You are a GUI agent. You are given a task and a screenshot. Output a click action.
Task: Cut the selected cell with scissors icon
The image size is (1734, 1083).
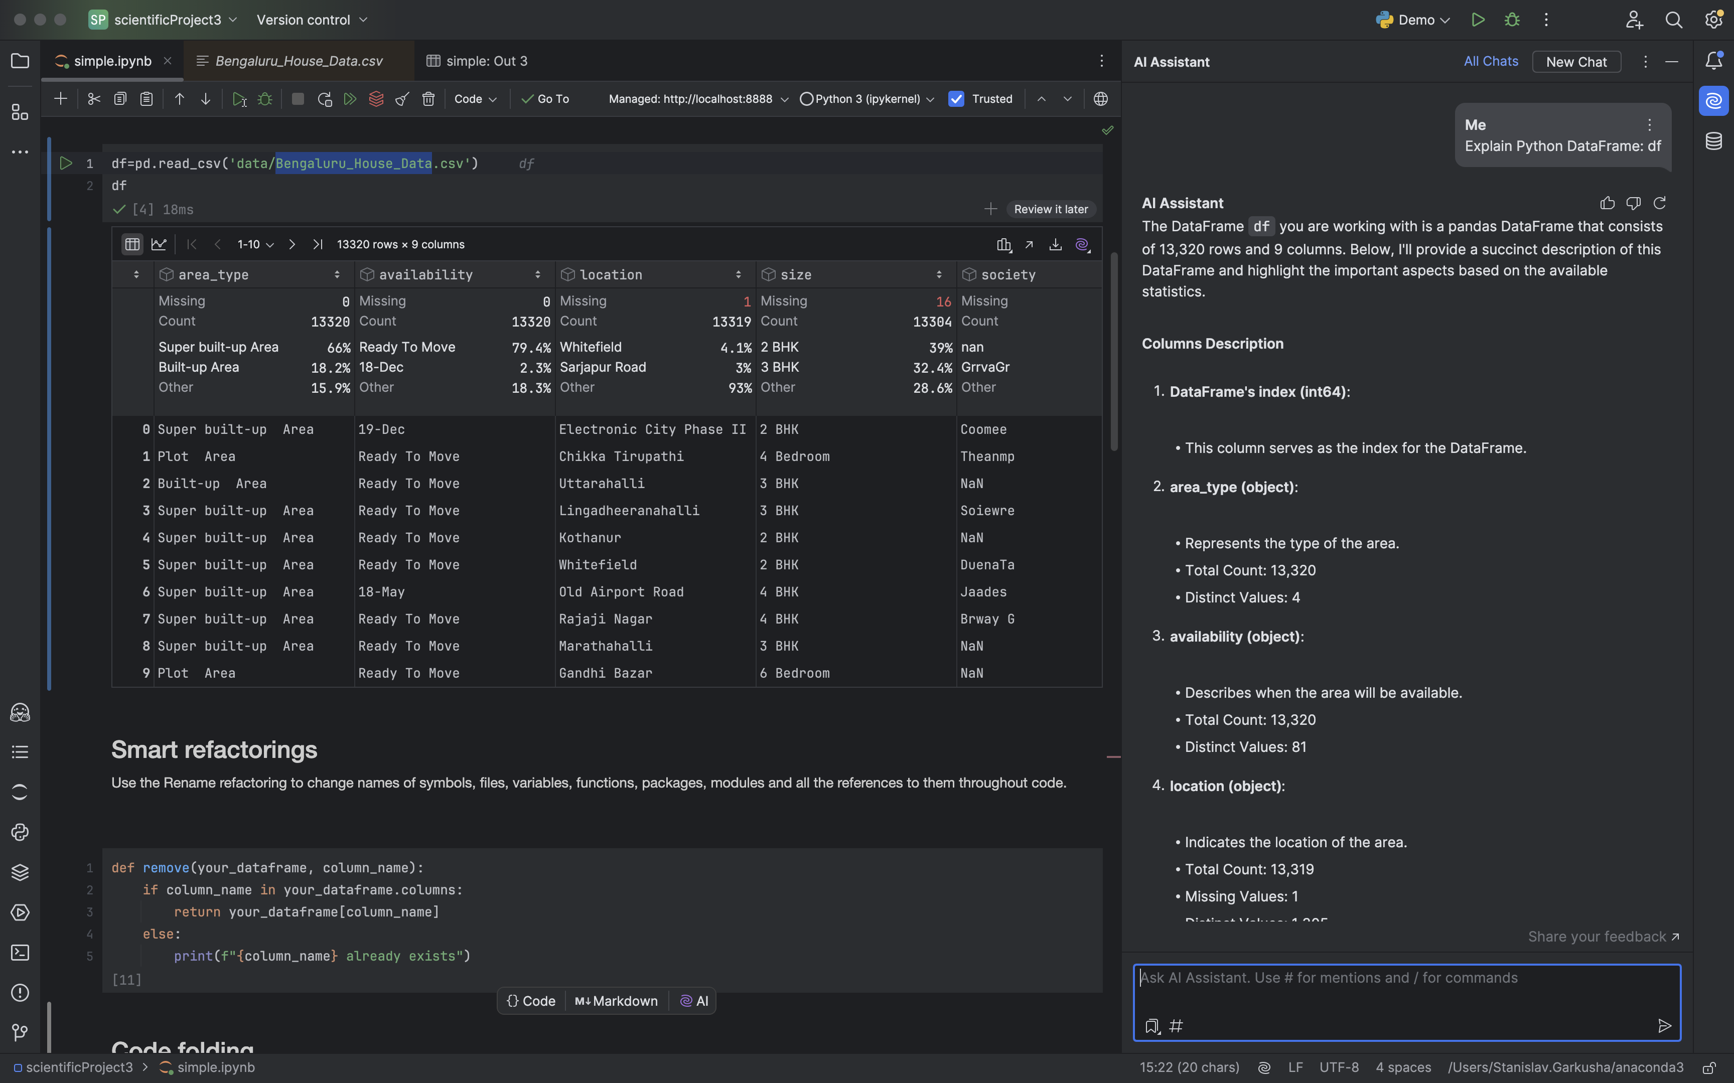(x=94, y=99)
